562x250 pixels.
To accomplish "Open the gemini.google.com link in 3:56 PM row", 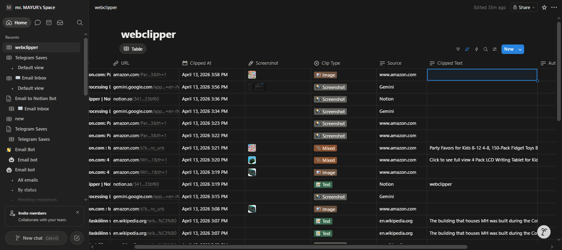I will [146, 87].
